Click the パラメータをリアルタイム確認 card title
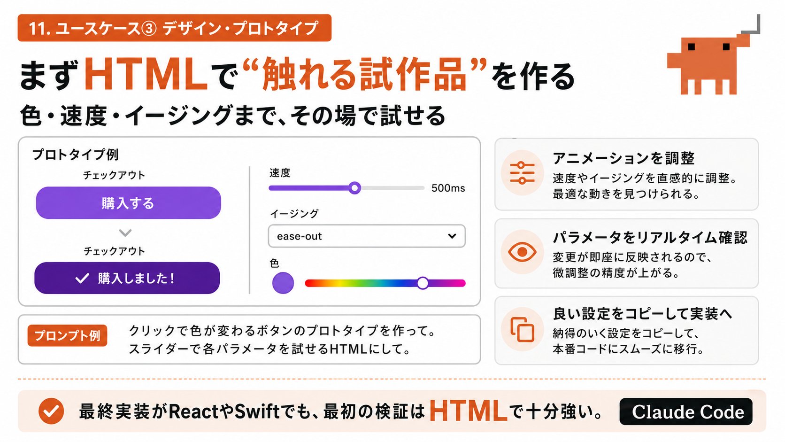785x442 pixels. (x=650, y=237)
